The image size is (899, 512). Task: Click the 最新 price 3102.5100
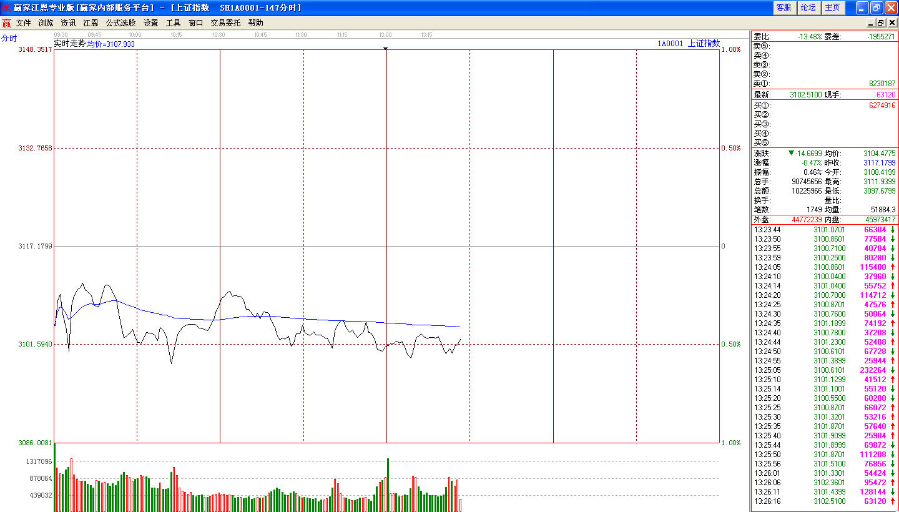(806, 95)
